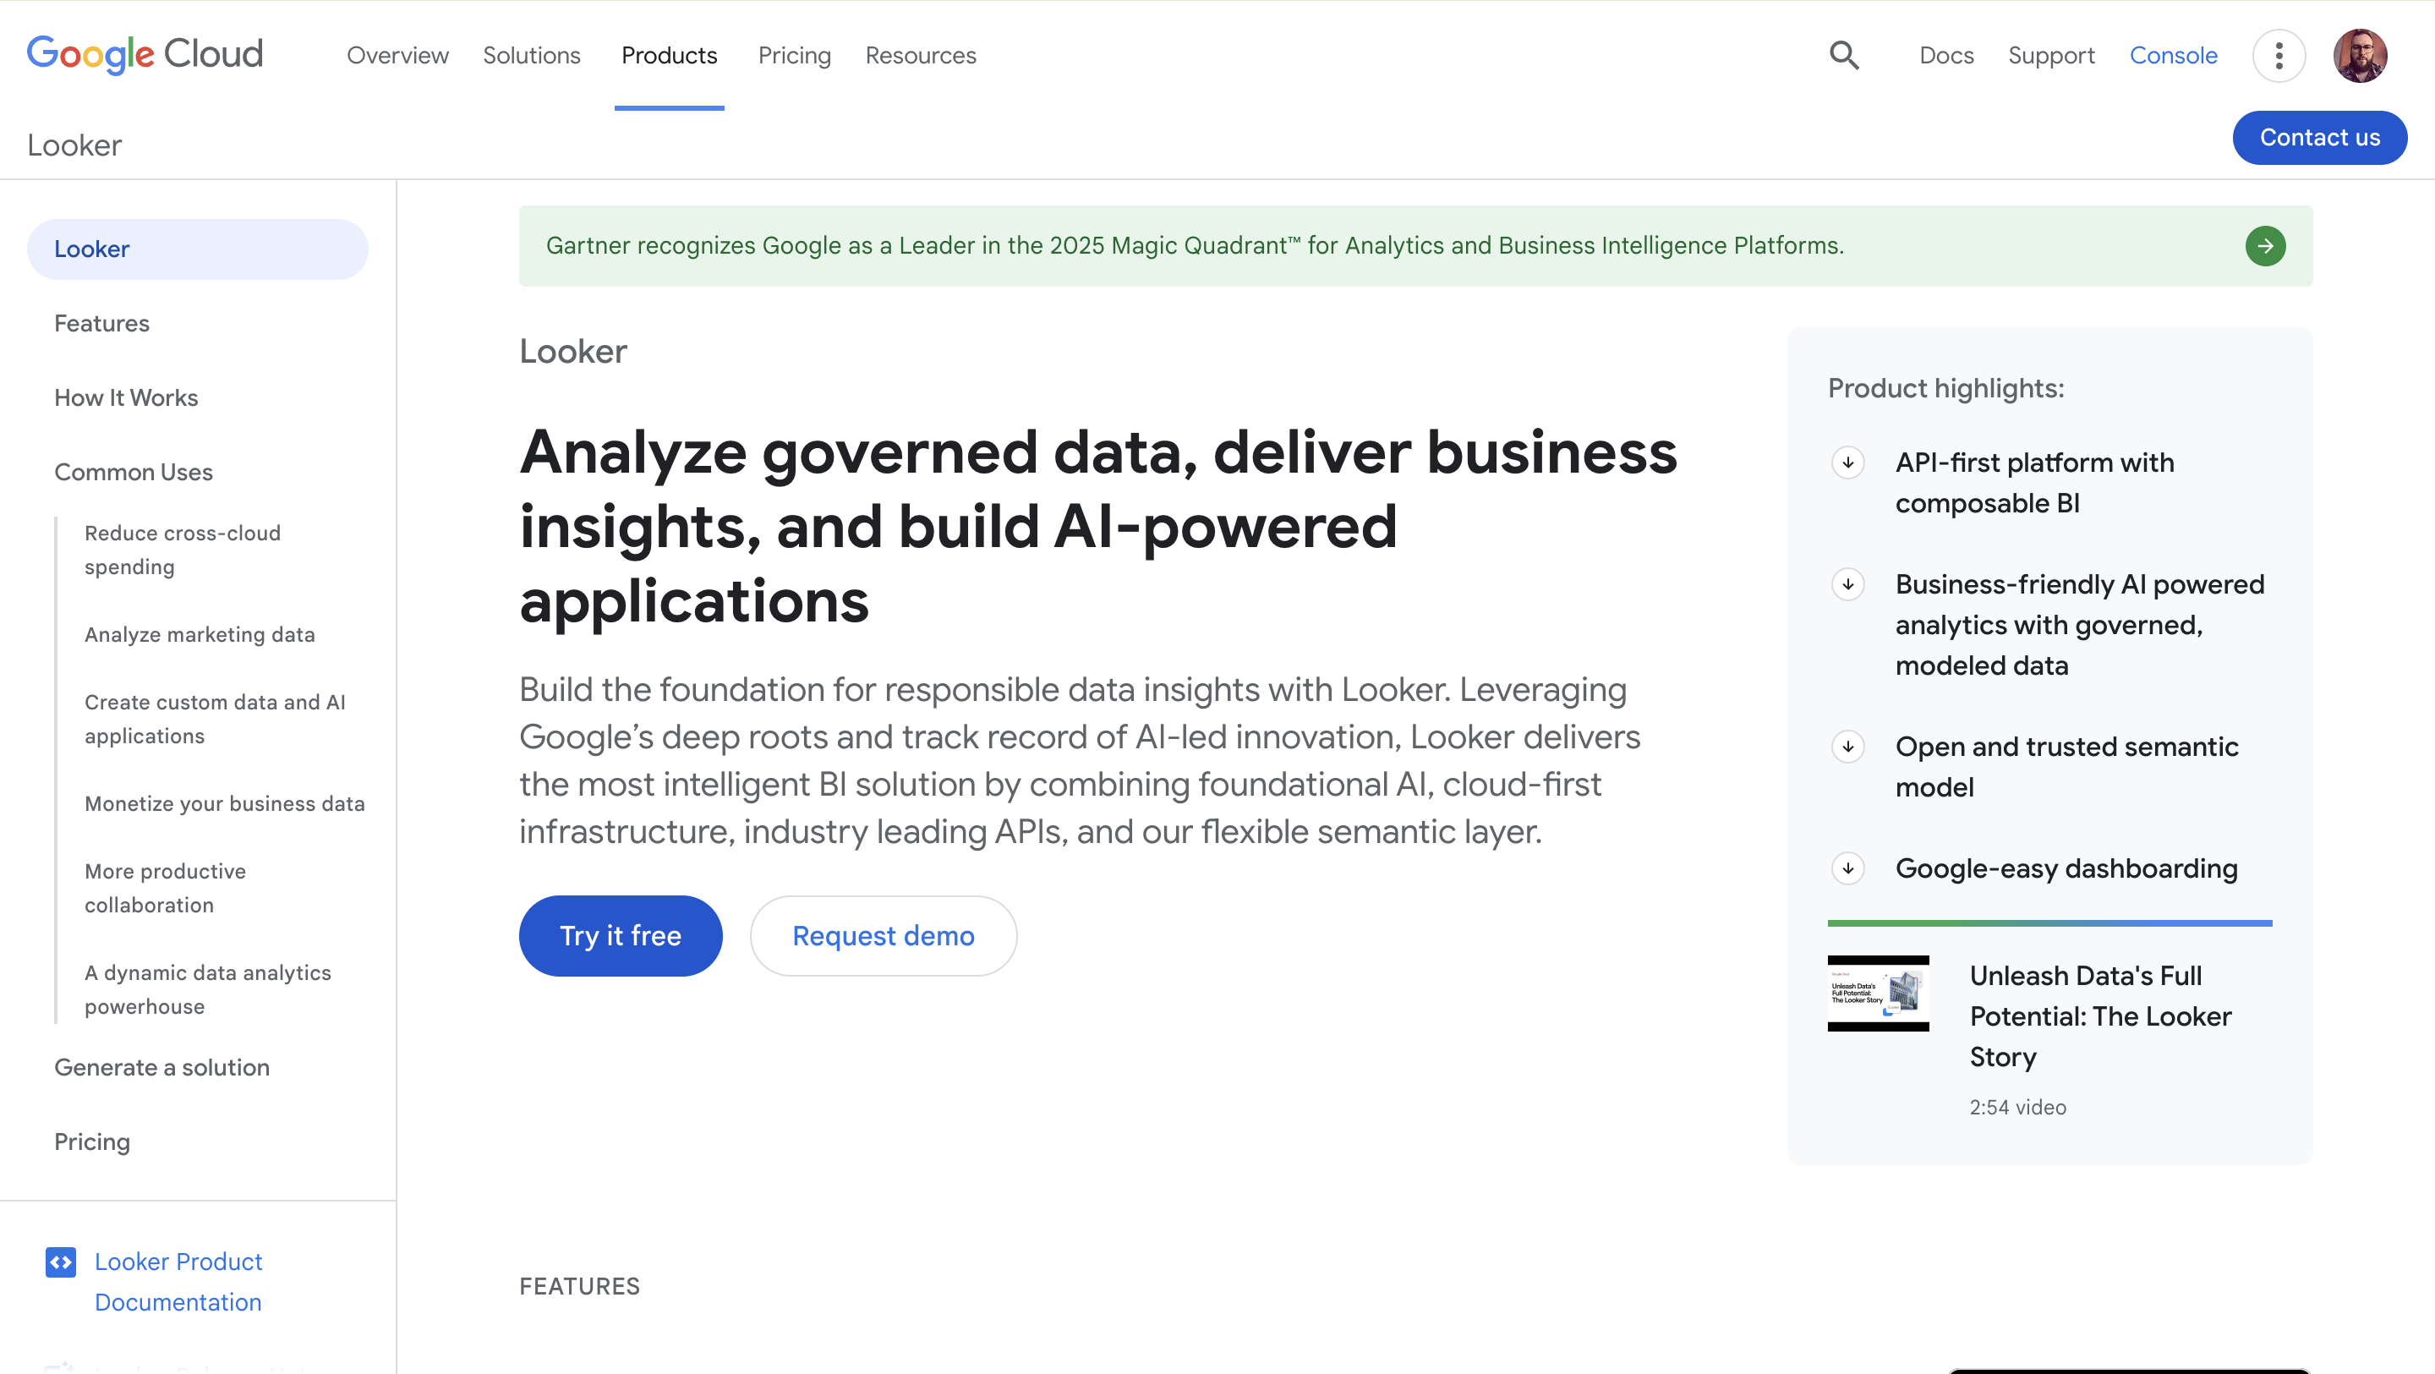This screenshot has width=2435, height=1374.
Task: Open the Solutions menu
Action: (531, 56)
